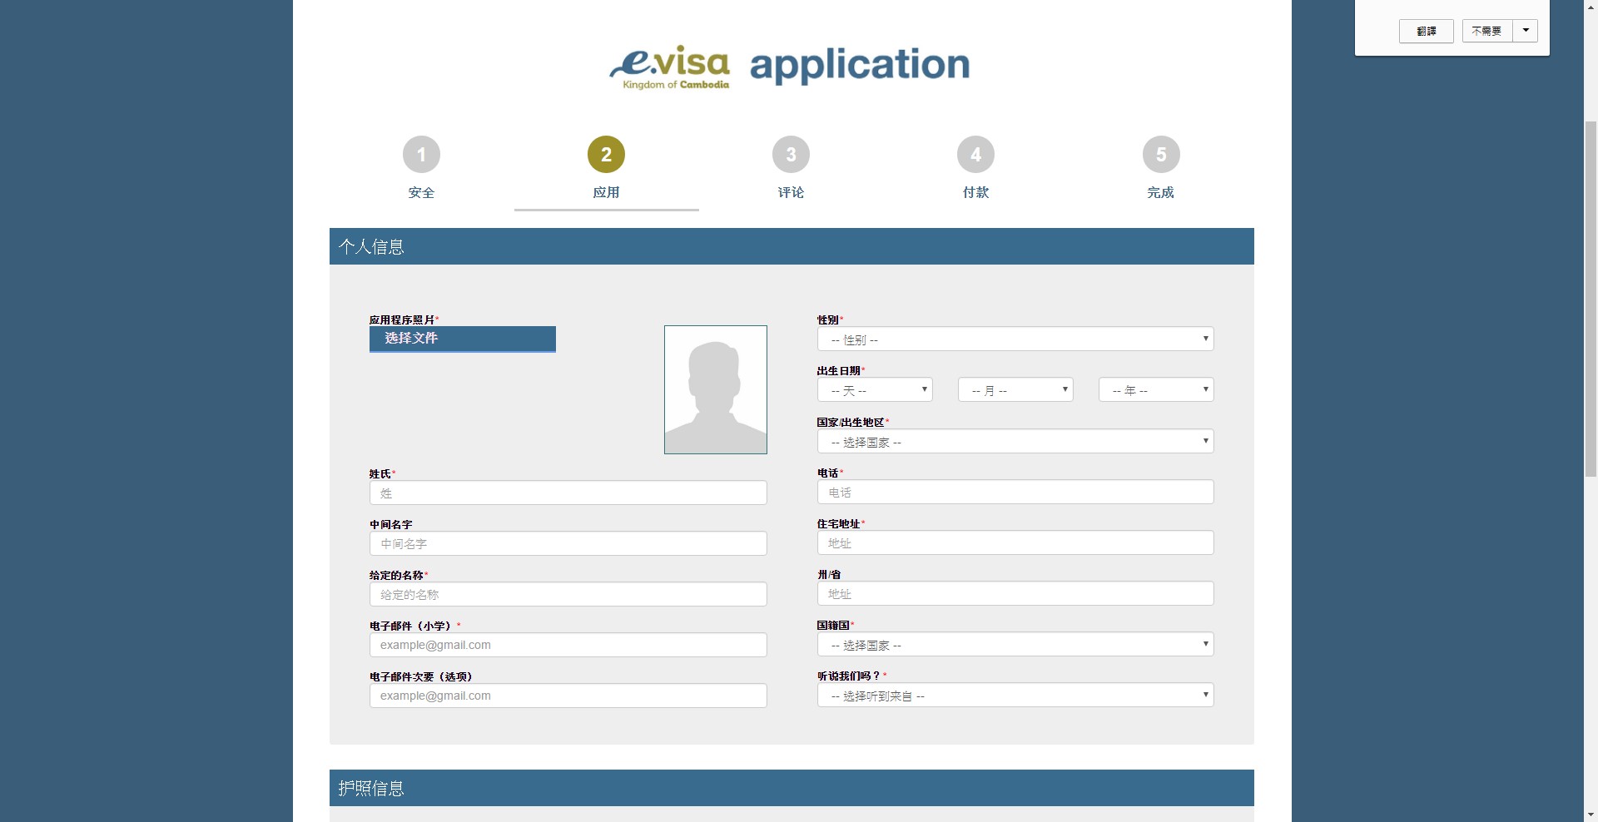Open the birth day 天 dropdown
1598x822 pixels.
(x=875, y=390)
